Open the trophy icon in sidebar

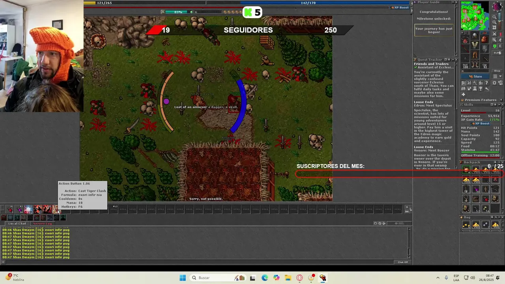point(481,89)
